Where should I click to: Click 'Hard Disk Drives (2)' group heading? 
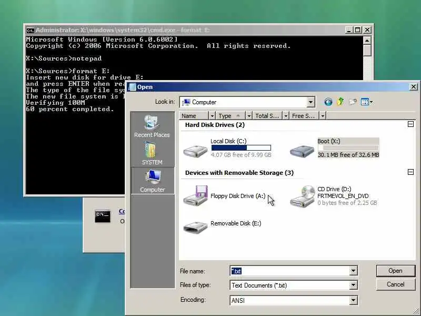215,125
